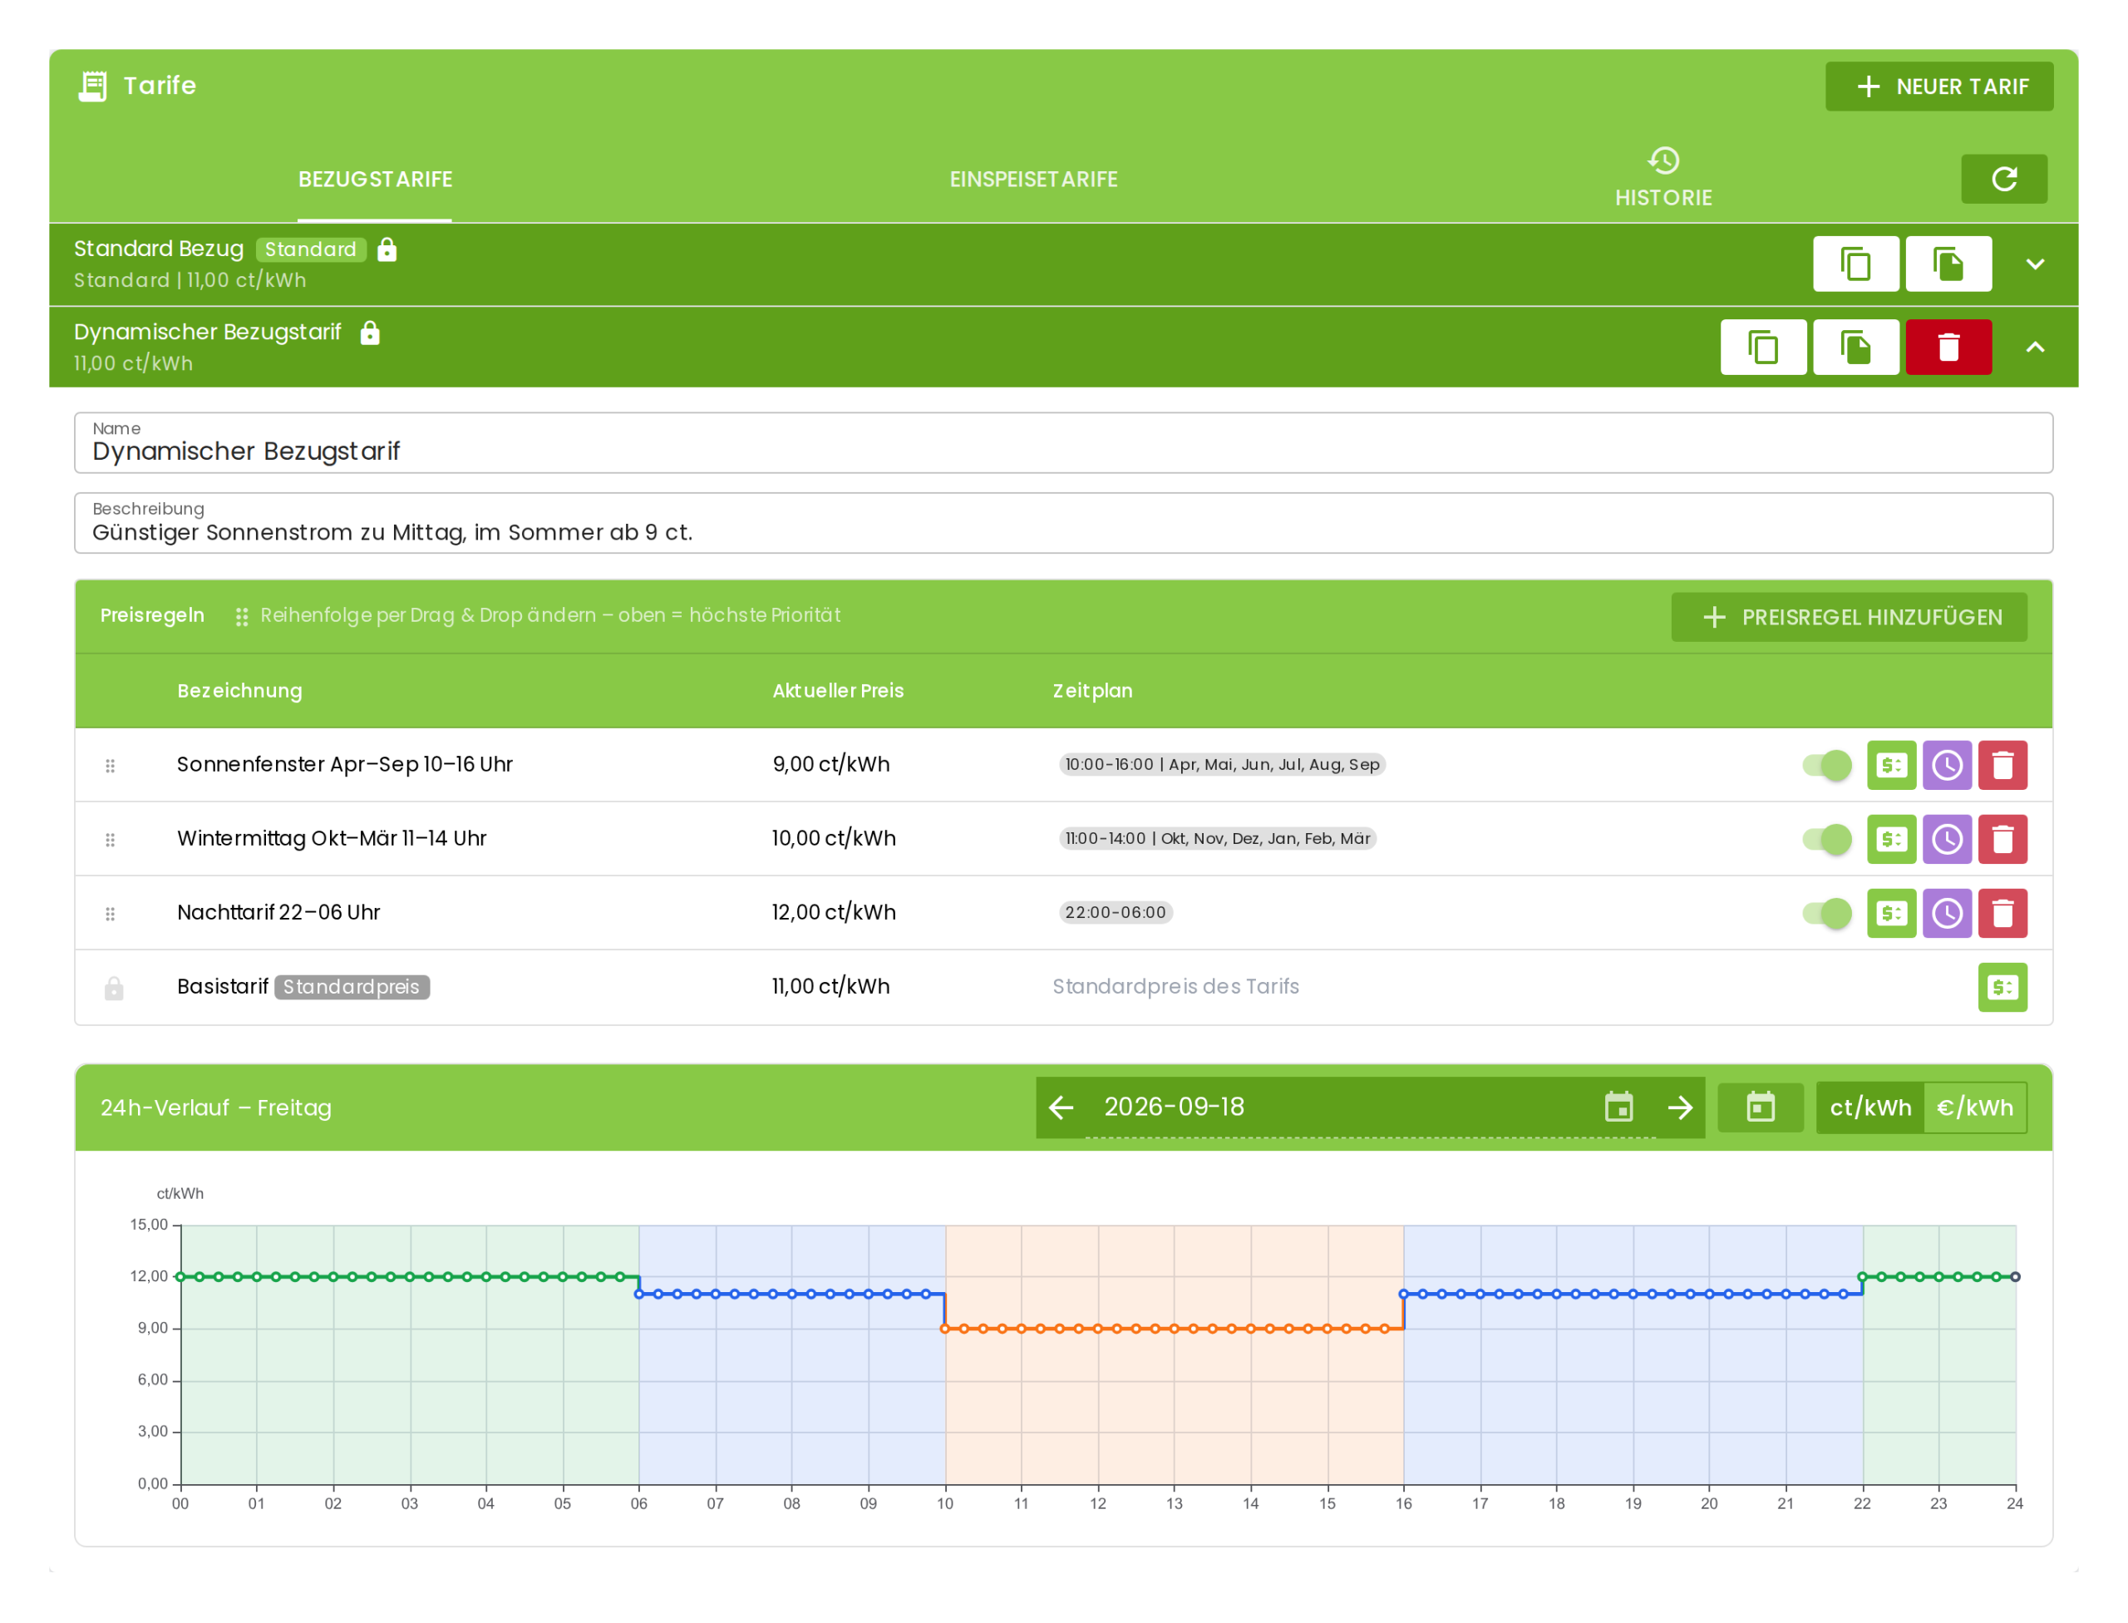
Task: Switch chart unit to ct/kWh
Action: pyautogui.click(x=1870, y=1108)
